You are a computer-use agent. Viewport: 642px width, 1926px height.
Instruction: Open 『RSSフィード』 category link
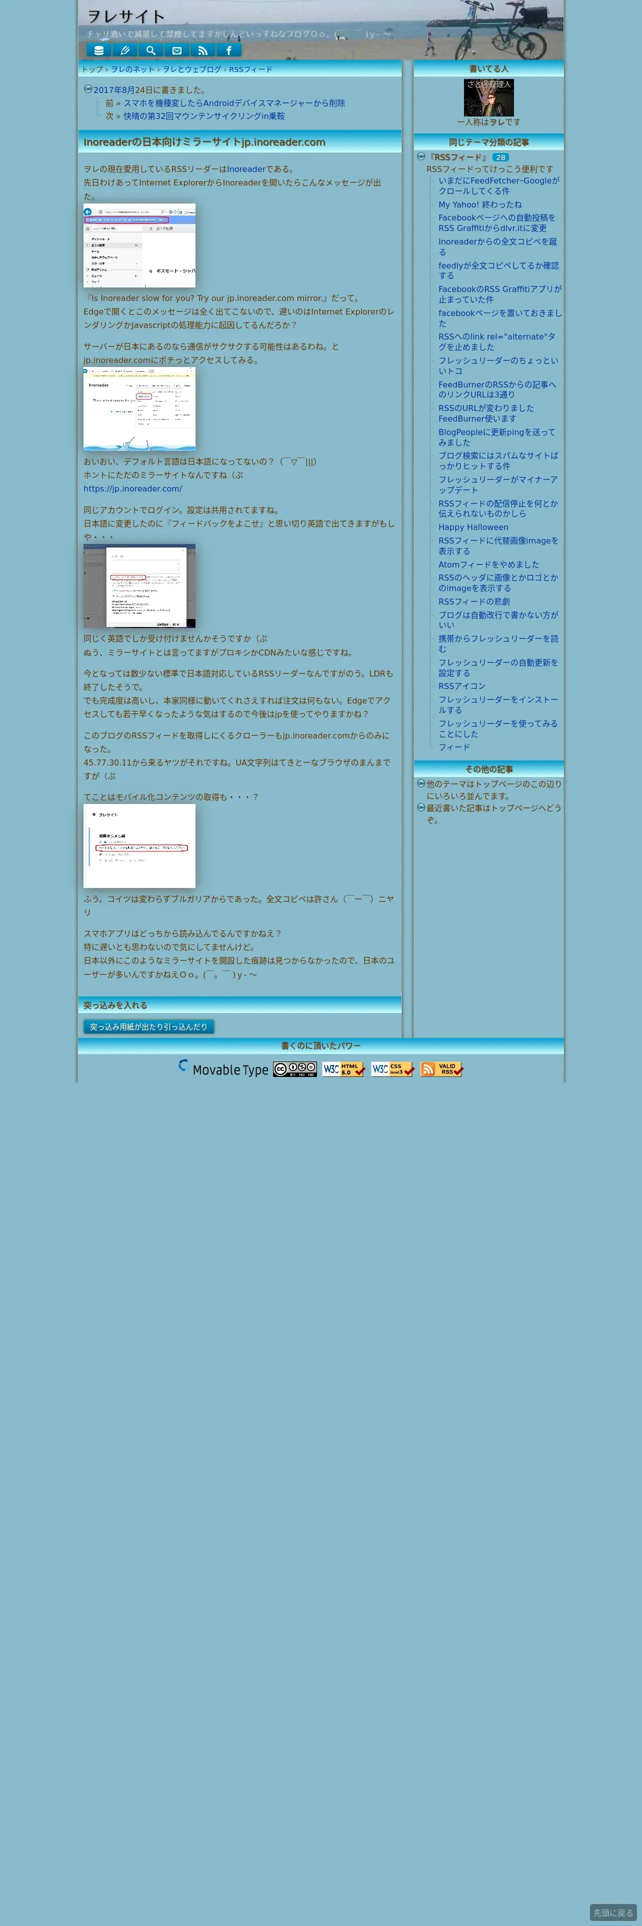(x=457, y=157)
